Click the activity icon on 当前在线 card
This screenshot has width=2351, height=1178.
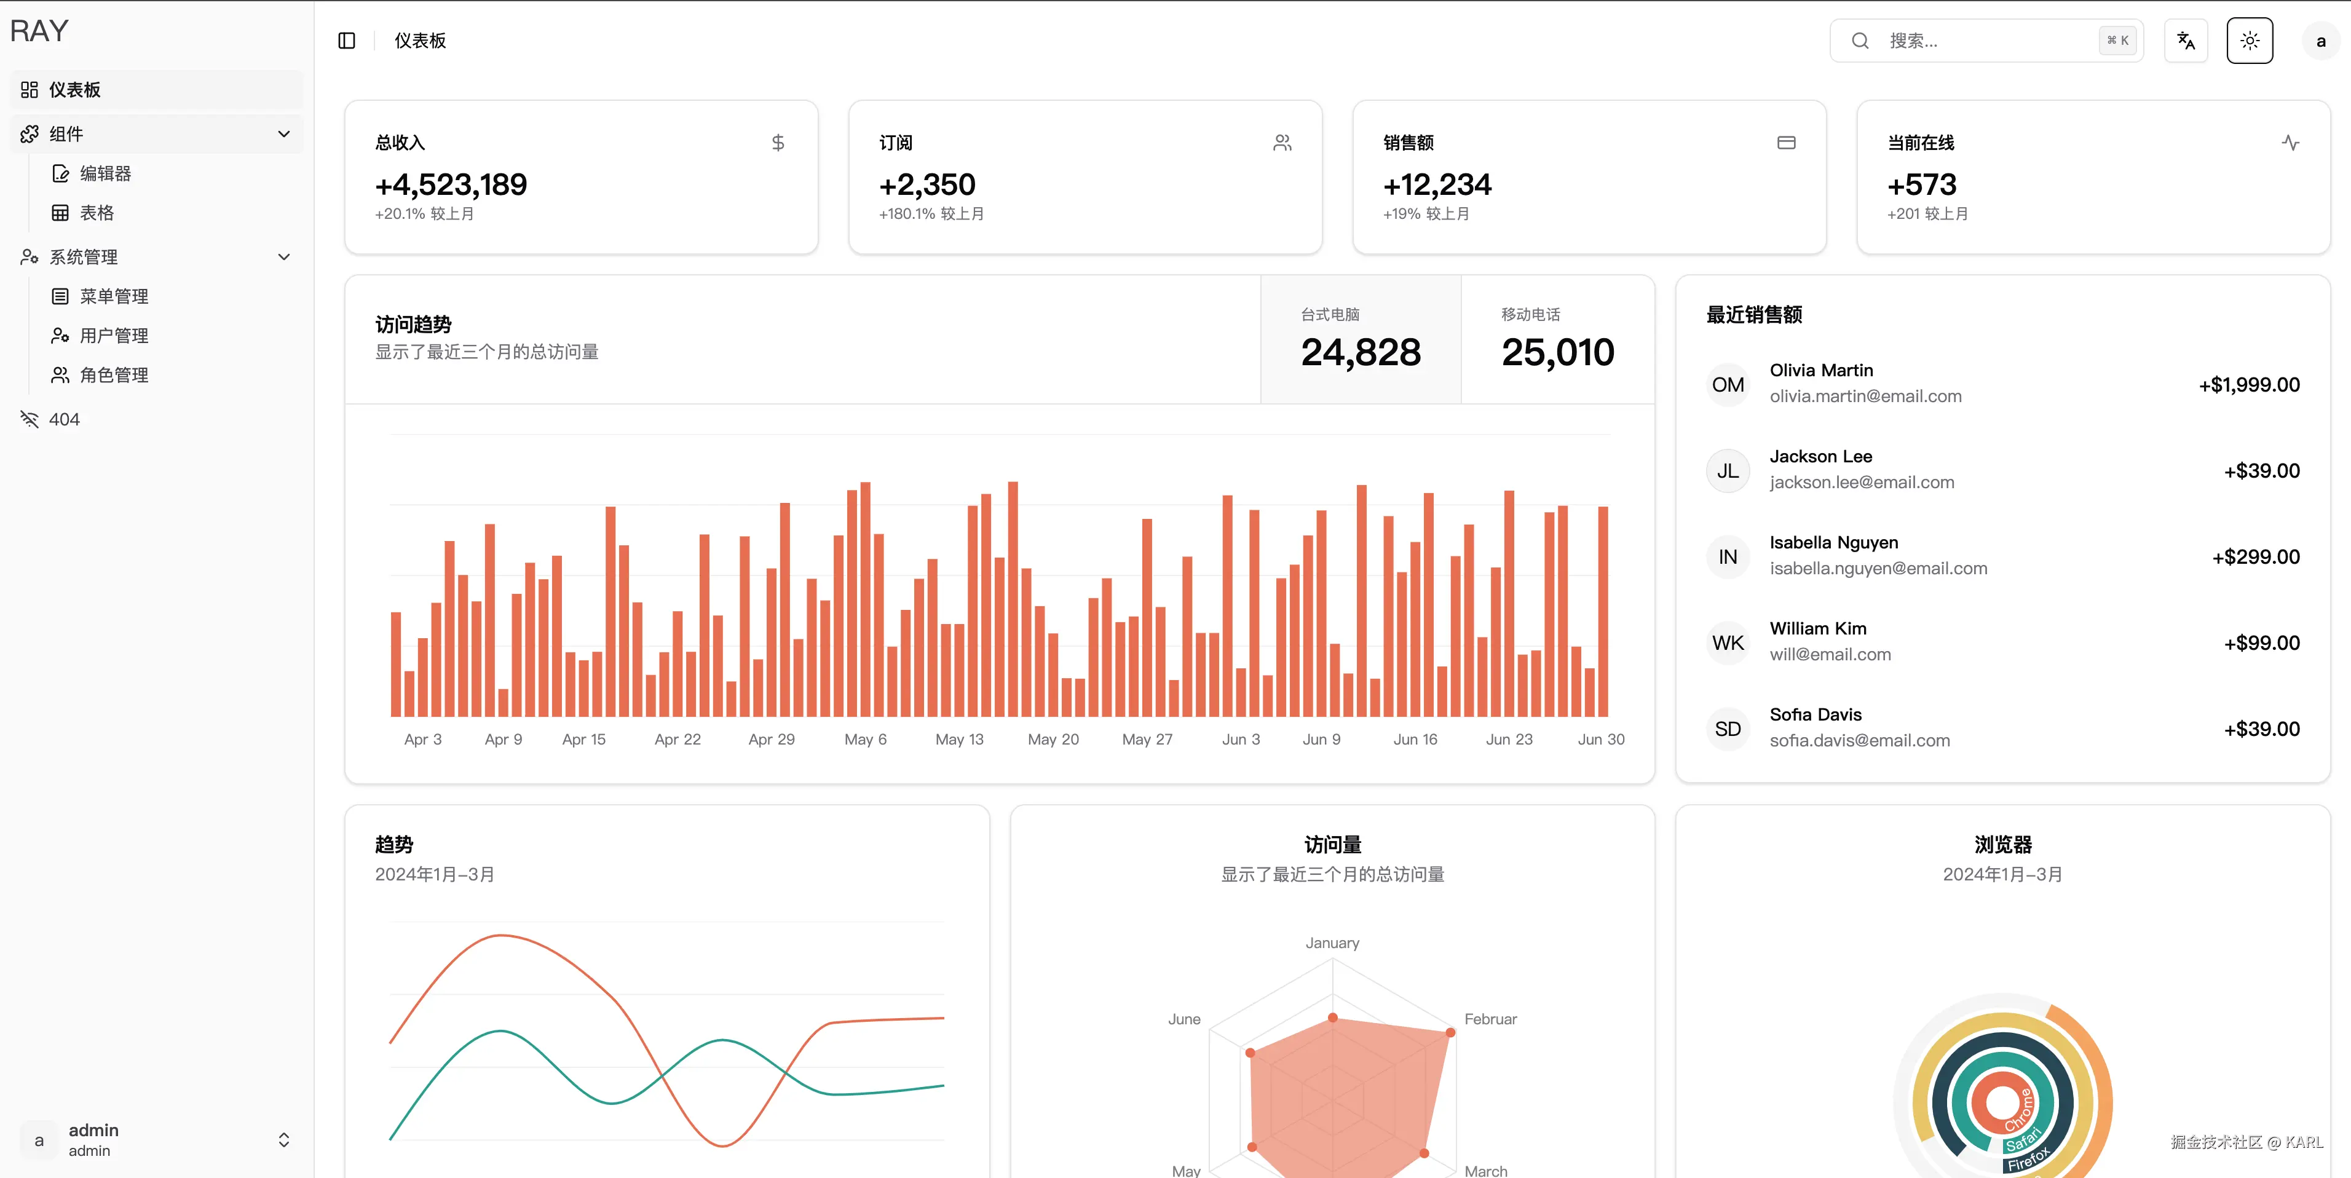point(2290,143)
